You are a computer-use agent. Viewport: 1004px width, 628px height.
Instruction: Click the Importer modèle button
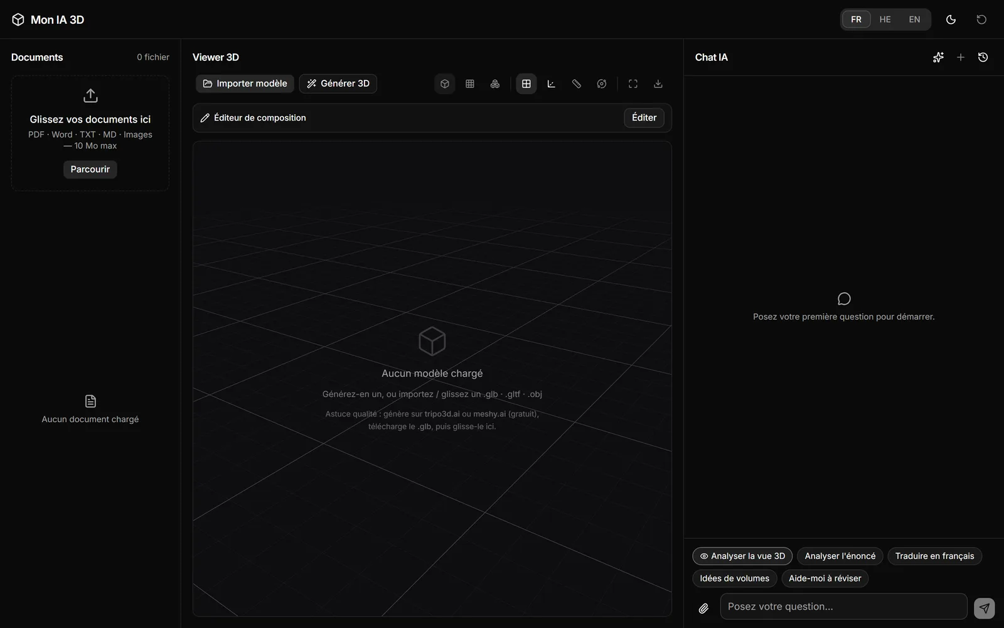pos(245,84)
